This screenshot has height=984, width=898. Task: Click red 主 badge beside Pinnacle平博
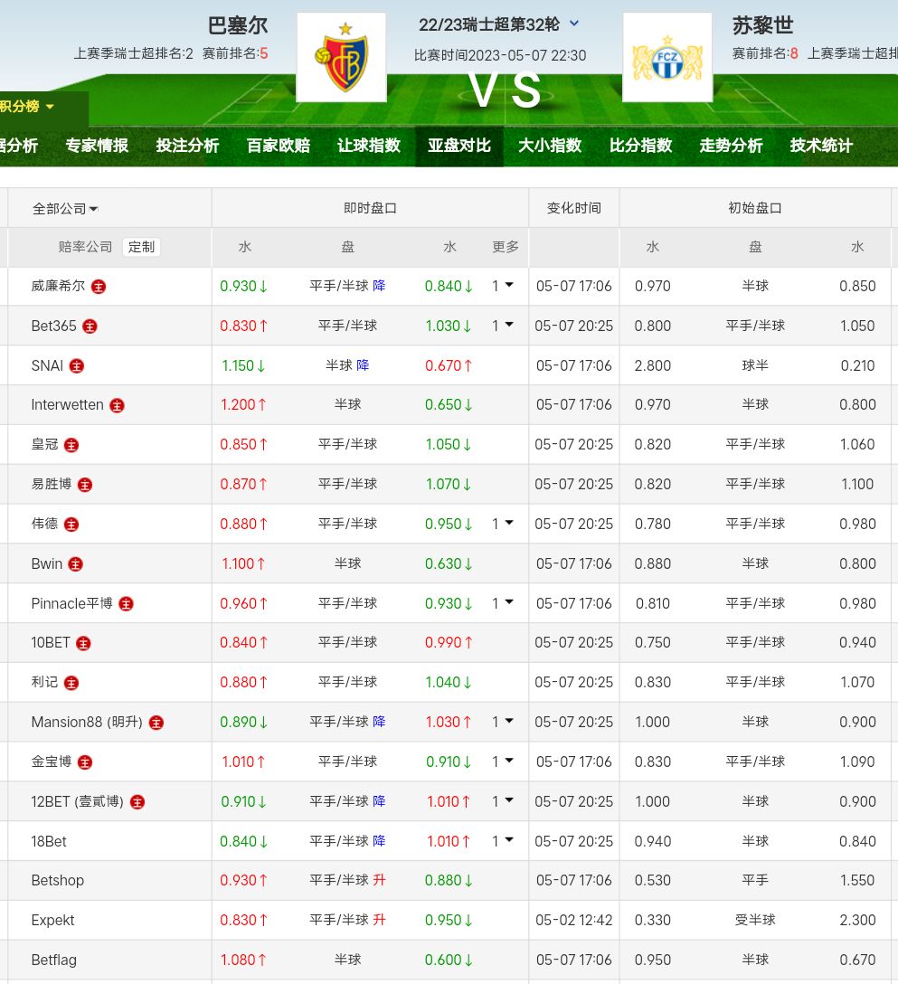coord(126,604)
